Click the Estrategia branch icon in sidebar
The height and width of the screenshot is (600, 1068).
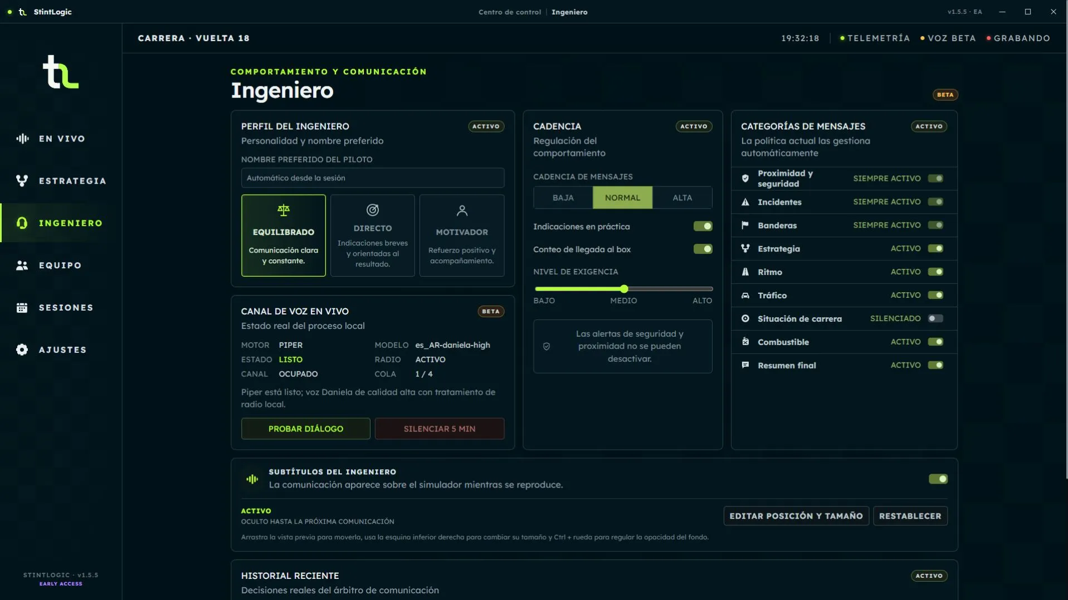pos(22,181)
